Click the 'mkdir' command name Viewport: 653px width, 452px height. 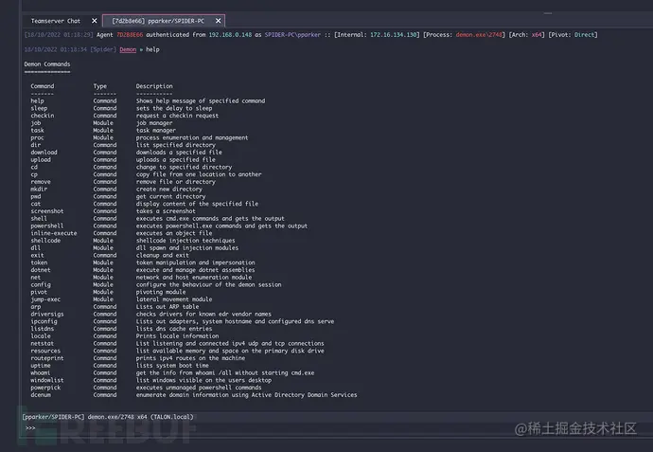pos(39,190)
